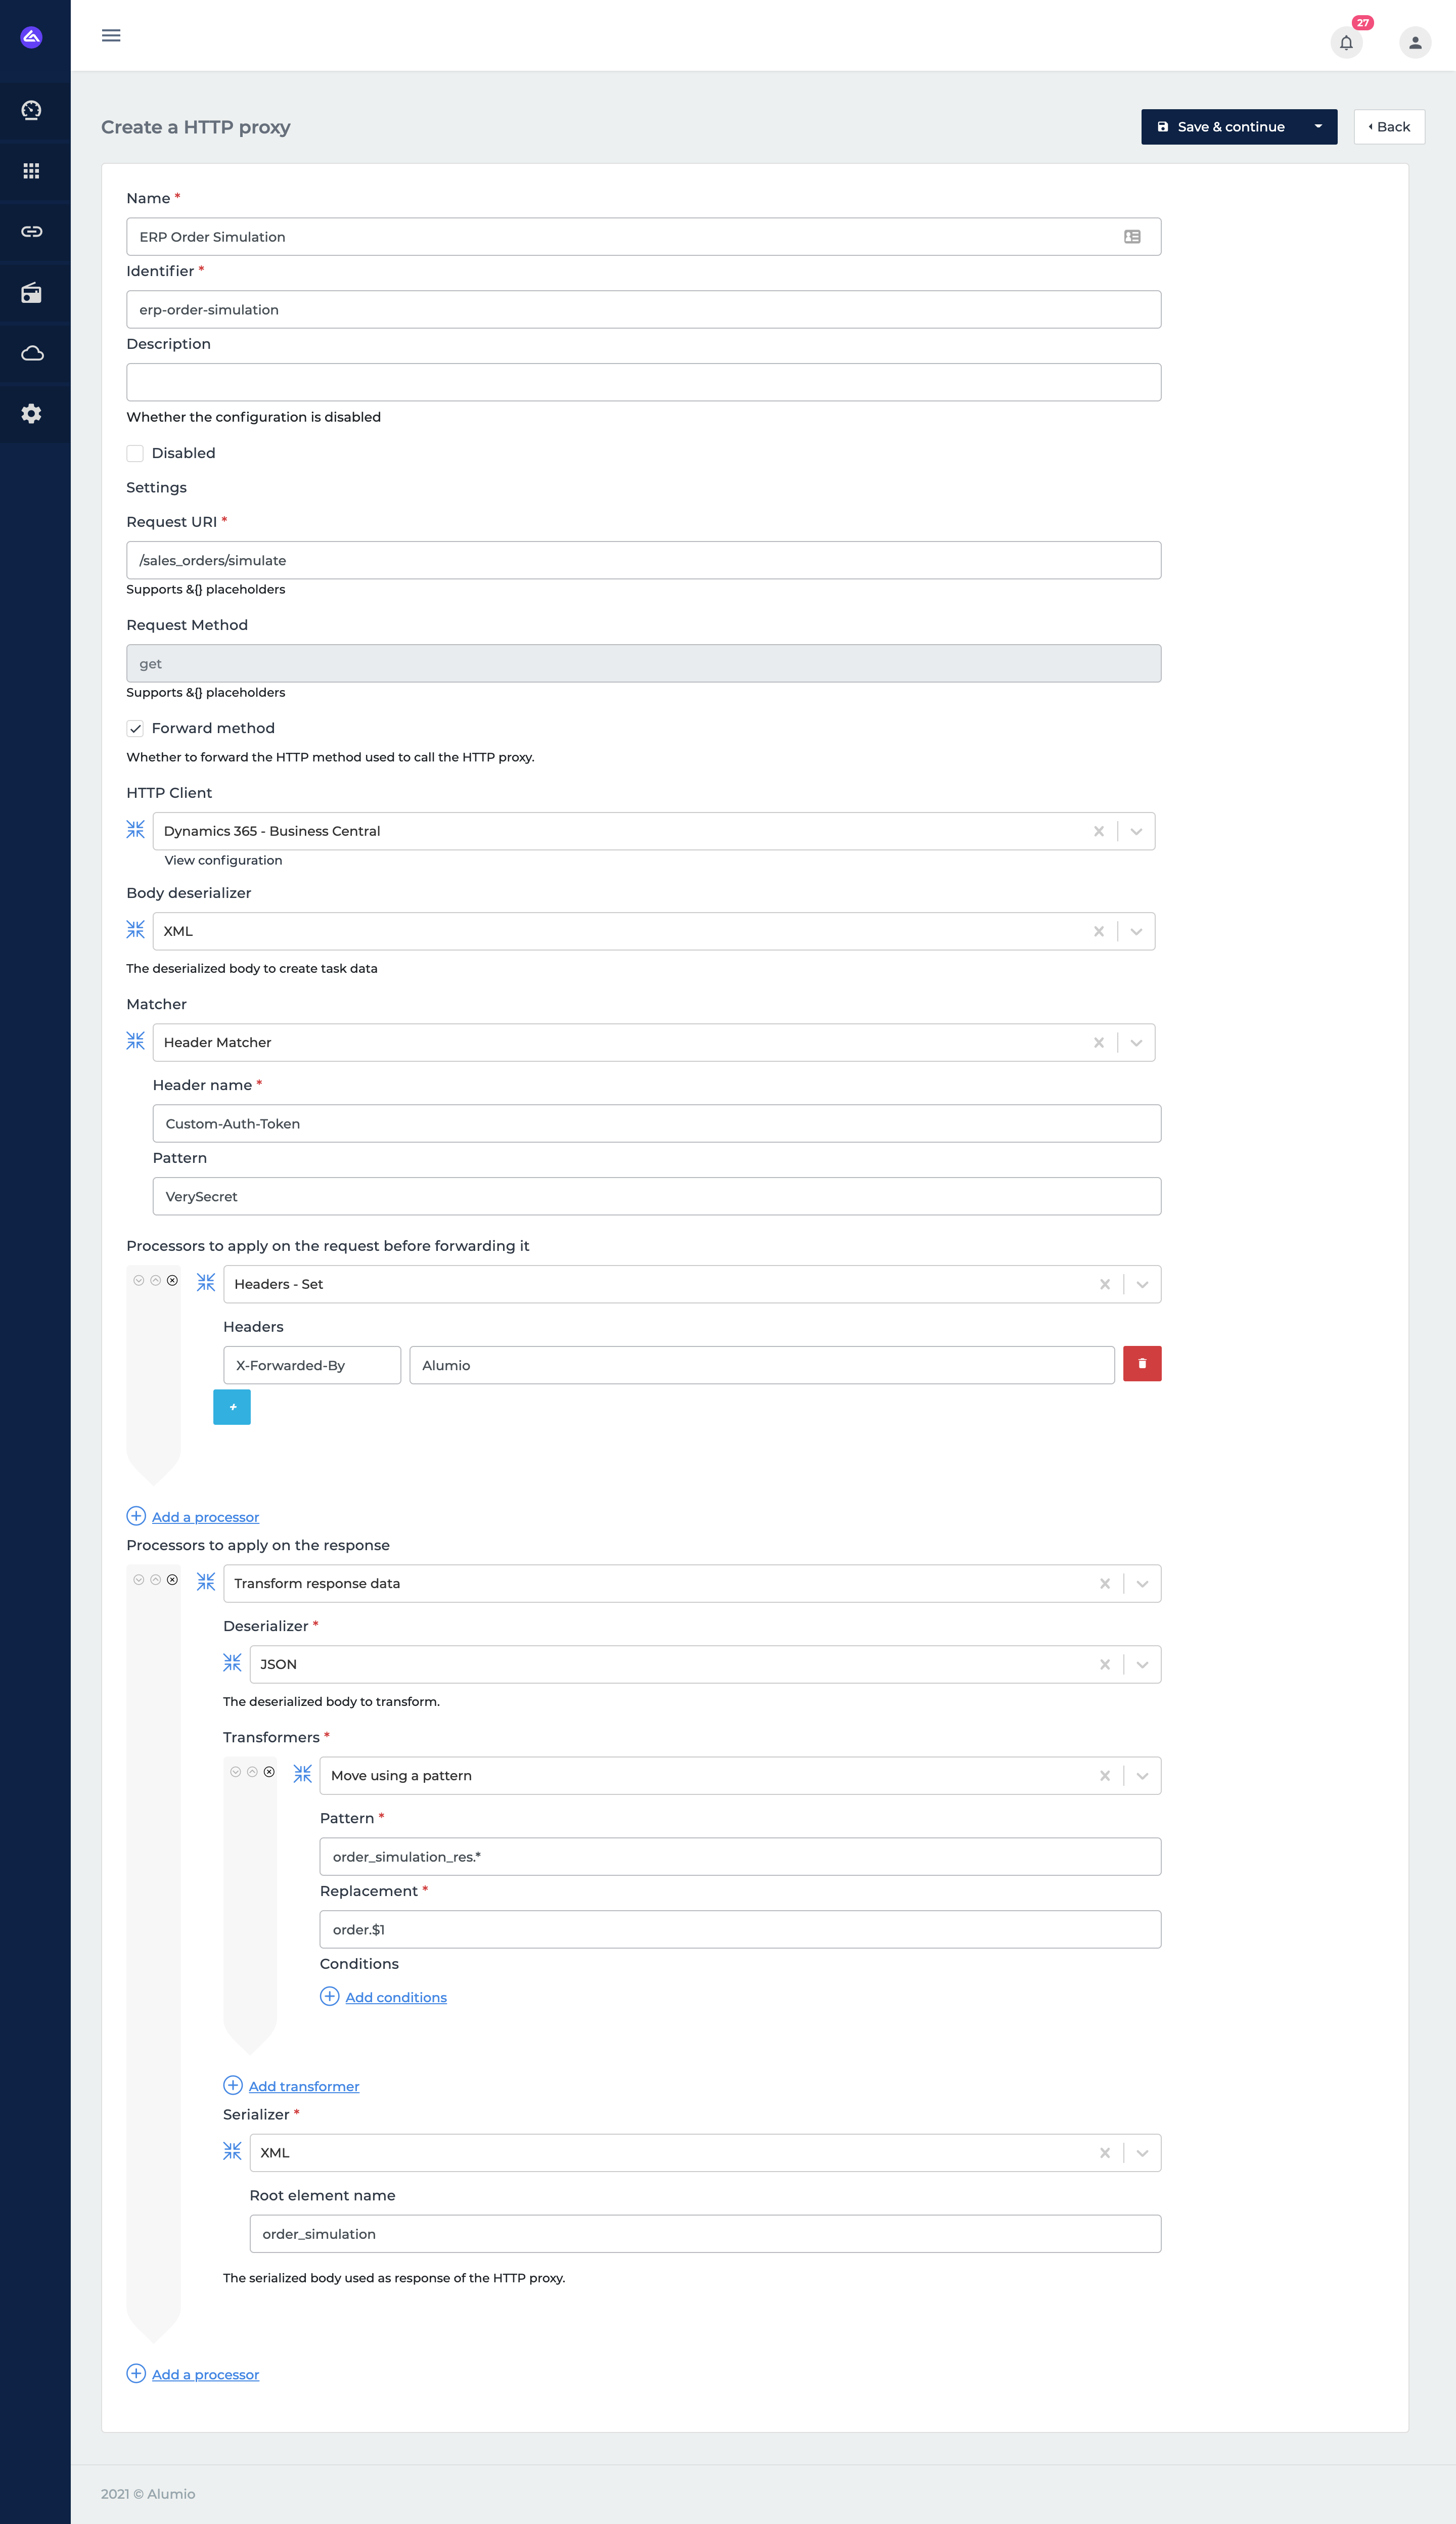
Task: Click the Description input field
Action: 643,382
